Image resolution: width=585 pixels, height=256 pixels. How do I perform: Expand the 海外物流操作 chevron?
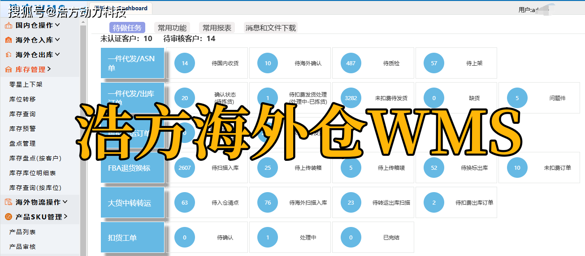click(65, 202)
